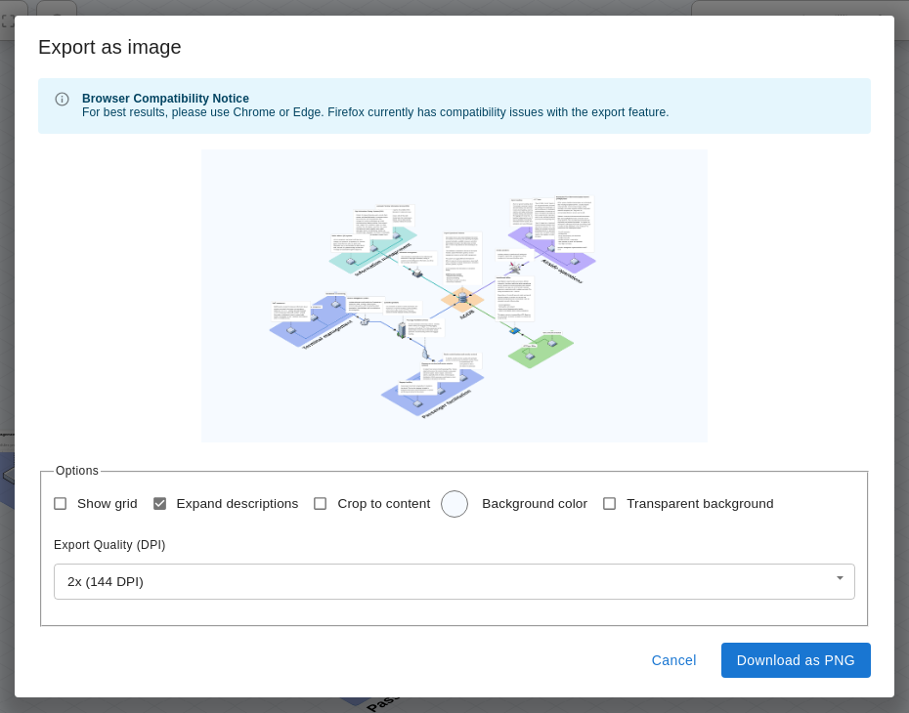Viewport: 909px width, 713px height.
Task: Open the Export Quality DPI dropdown
Action: (x=454, y=581)
